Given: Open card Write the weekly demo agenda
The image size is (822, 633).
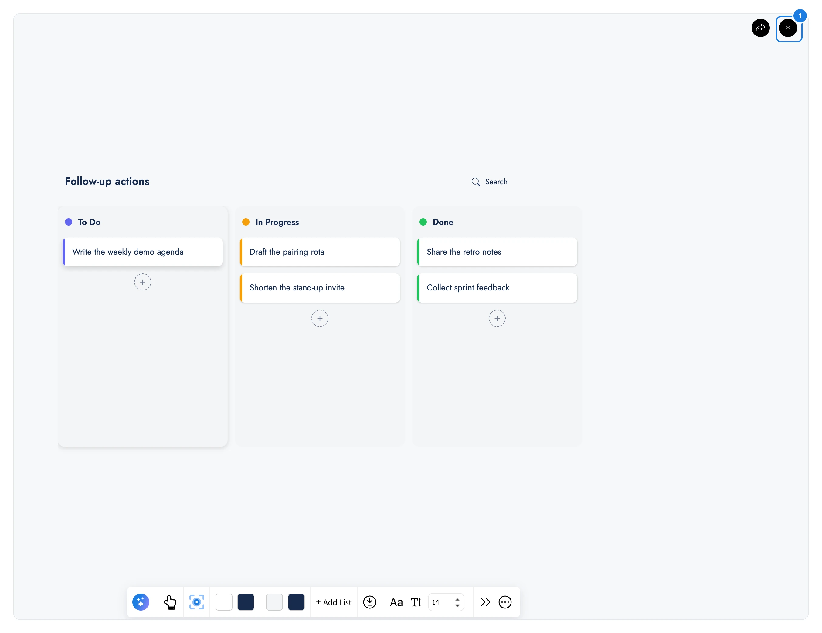Looking at the screenshot, I should click(143, 252).
